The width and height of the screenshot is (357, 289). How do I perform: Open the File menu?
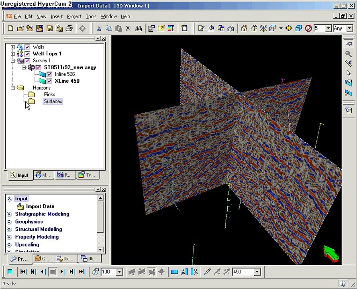[17, 16]
